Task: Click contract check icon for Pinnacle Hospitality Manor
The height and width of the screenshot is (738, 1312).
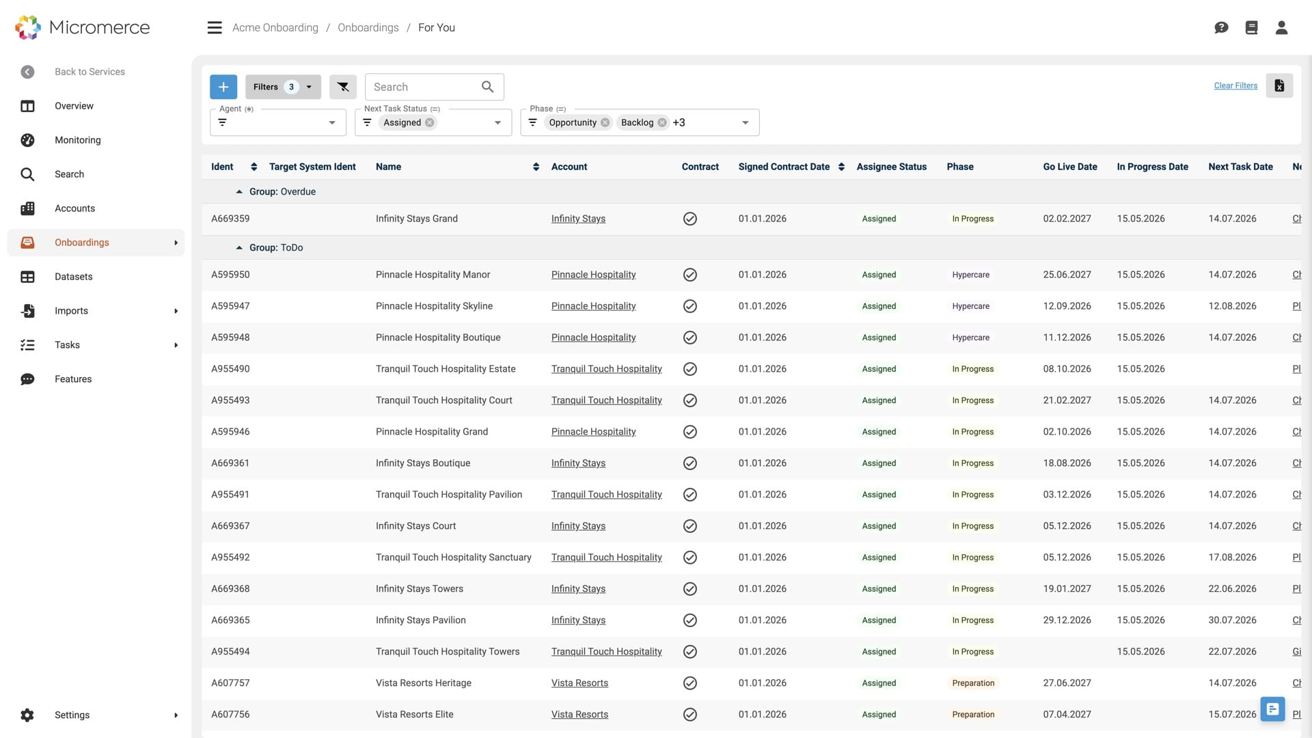Action: [690, 275]
